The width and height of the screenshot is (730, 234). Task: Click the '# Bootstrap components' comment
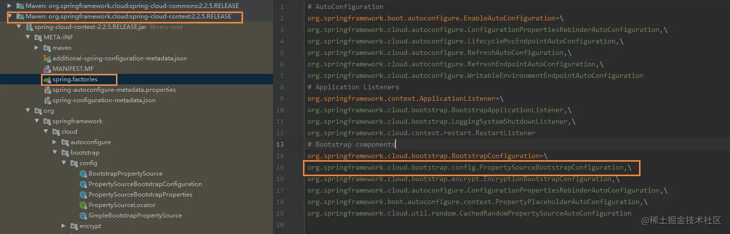pos(351,145)
